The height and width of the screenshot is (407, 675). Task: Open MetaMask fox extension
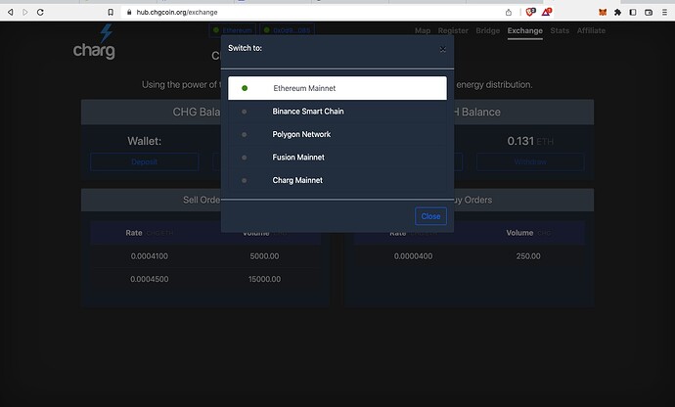pos(603,12)
